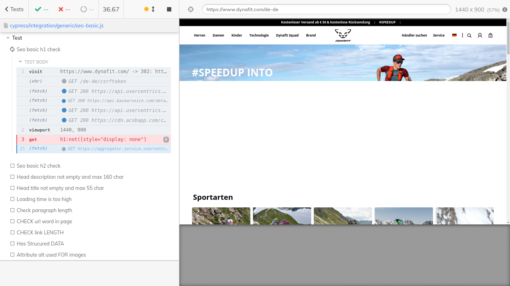
Task: Click the viewport info icon
Action: click(505, 10)
